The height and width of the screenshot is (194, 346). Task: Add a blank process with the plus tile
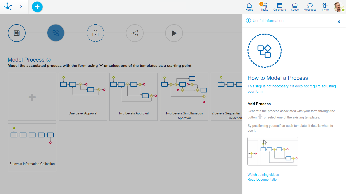[x=32, y=97]
